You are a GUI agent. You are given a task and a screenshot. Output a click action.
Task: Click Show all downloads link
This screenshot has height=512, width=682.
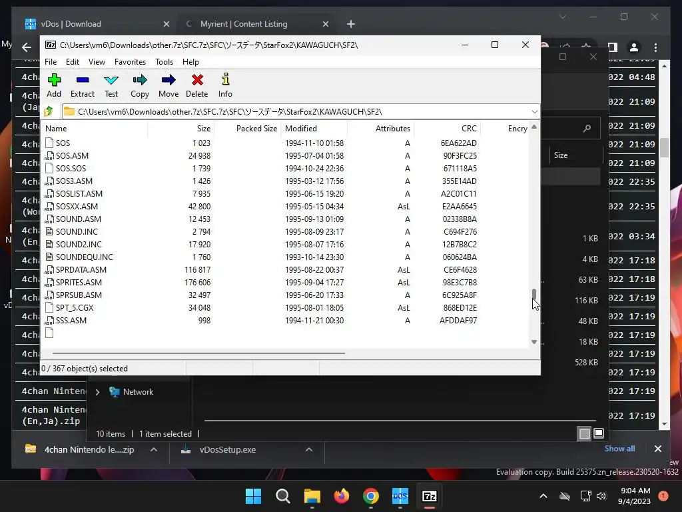[619, 449]
